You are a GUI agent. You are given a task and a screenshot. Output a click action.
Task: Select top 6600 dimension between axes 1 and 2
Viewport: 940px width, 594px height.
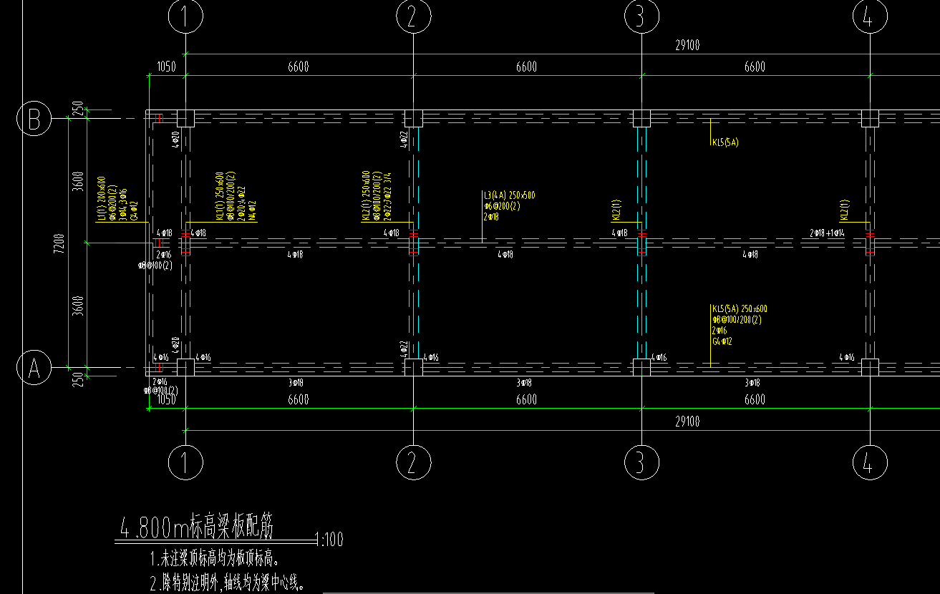click(298, 67)
